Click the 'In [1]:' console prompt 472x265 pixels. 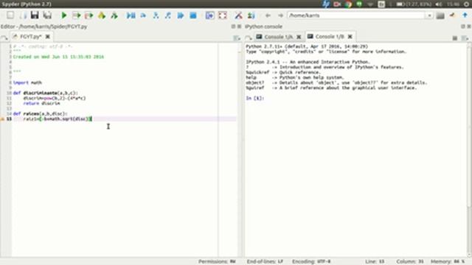255,98
